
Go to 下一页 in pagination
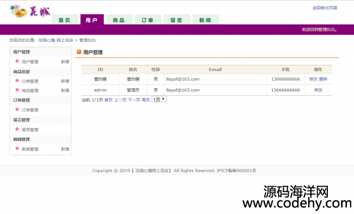point(134,100)
